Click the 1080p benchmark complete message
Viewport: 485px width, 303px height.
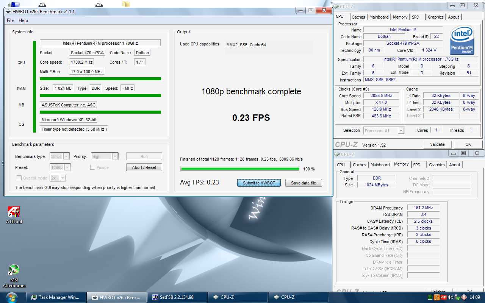click(251, 91)
